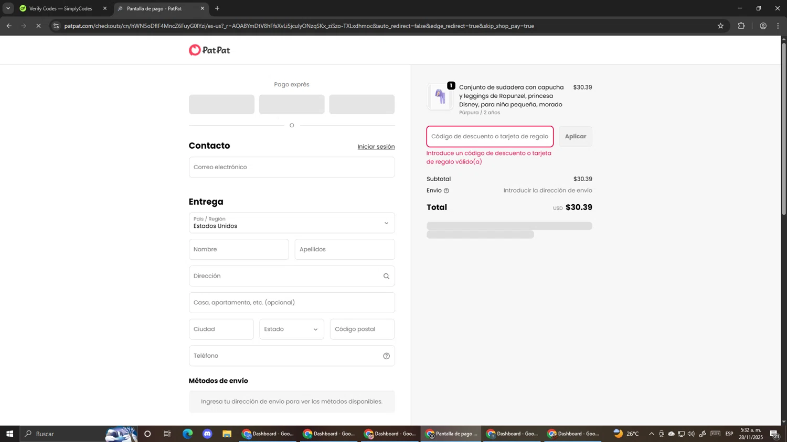Launch Microsoft Edge from taskbar
This screenshot has height=442, width=787.
pos(187,434)
